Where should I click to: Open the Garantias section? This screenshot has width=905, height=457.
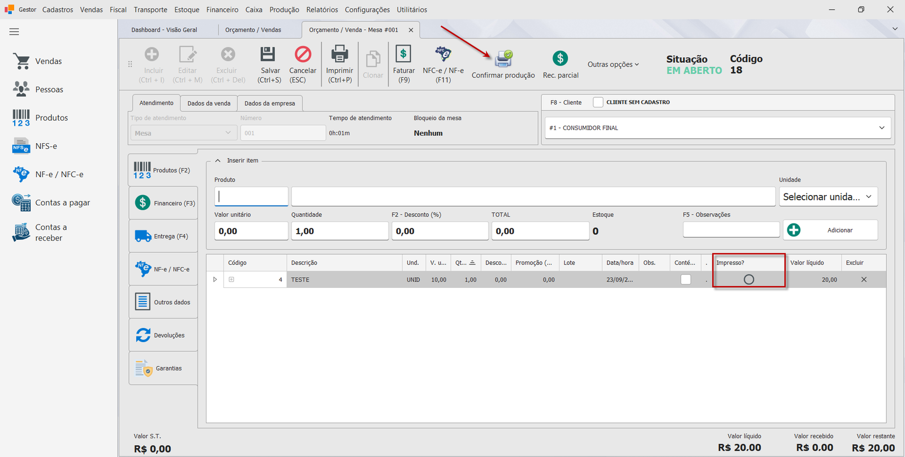pos(163,368)
